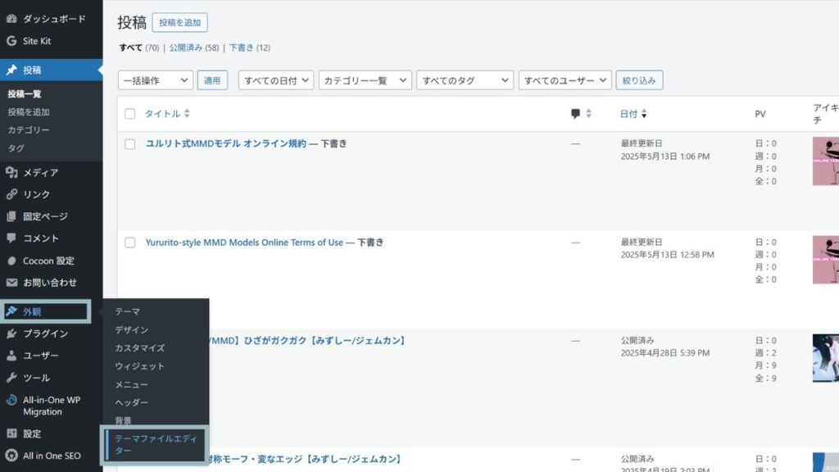This screenshot has width=839, height=472.
Task: Click the settings icon beside 設定
Action: 11,433
